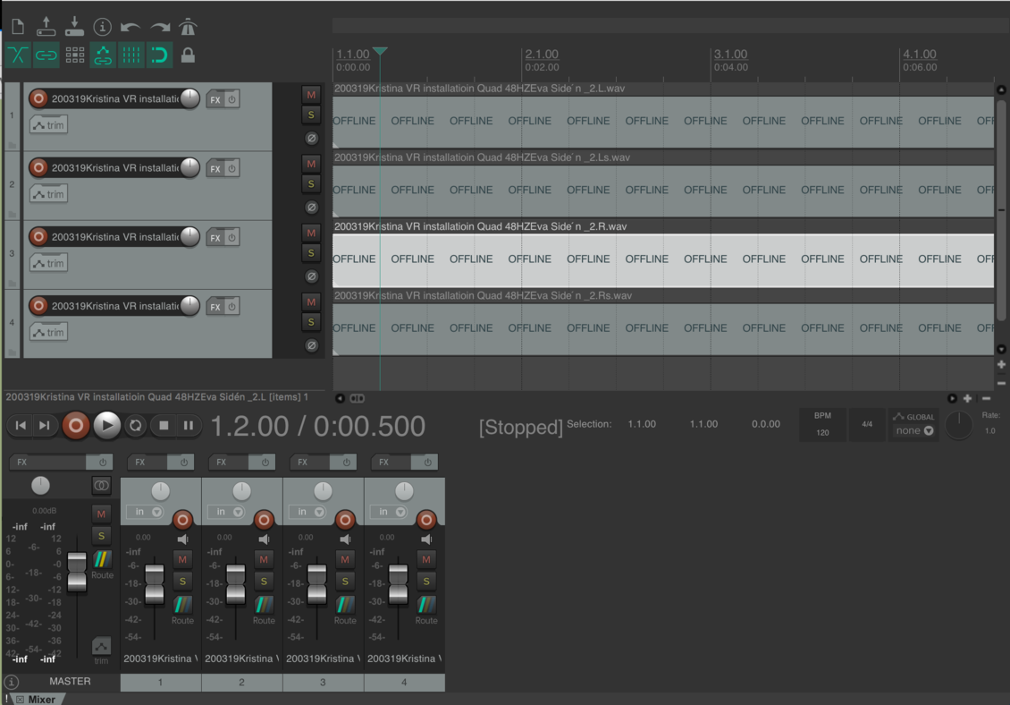Open project settings info icon
This screenshot has width=1010, height=705.
coord(103,27)
